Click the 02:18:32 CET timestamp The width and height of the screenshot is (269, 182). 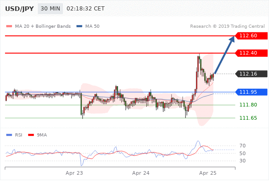click(x=85, y=9)
